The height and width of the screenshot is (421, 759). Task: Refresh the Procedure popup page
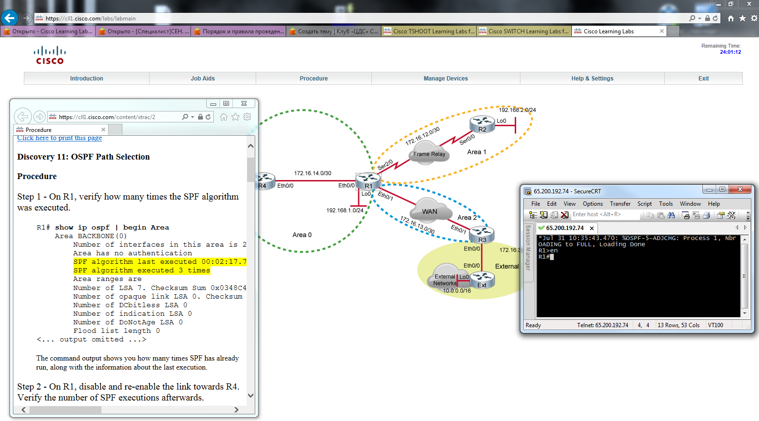[208, 117]
